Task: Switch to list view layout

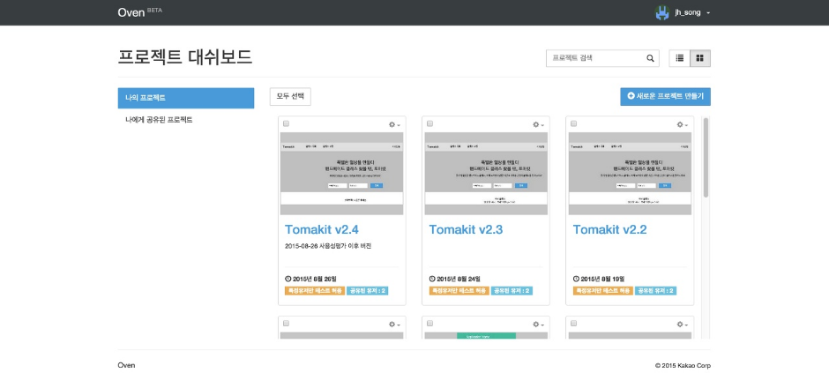Action: tap(679, 58)
